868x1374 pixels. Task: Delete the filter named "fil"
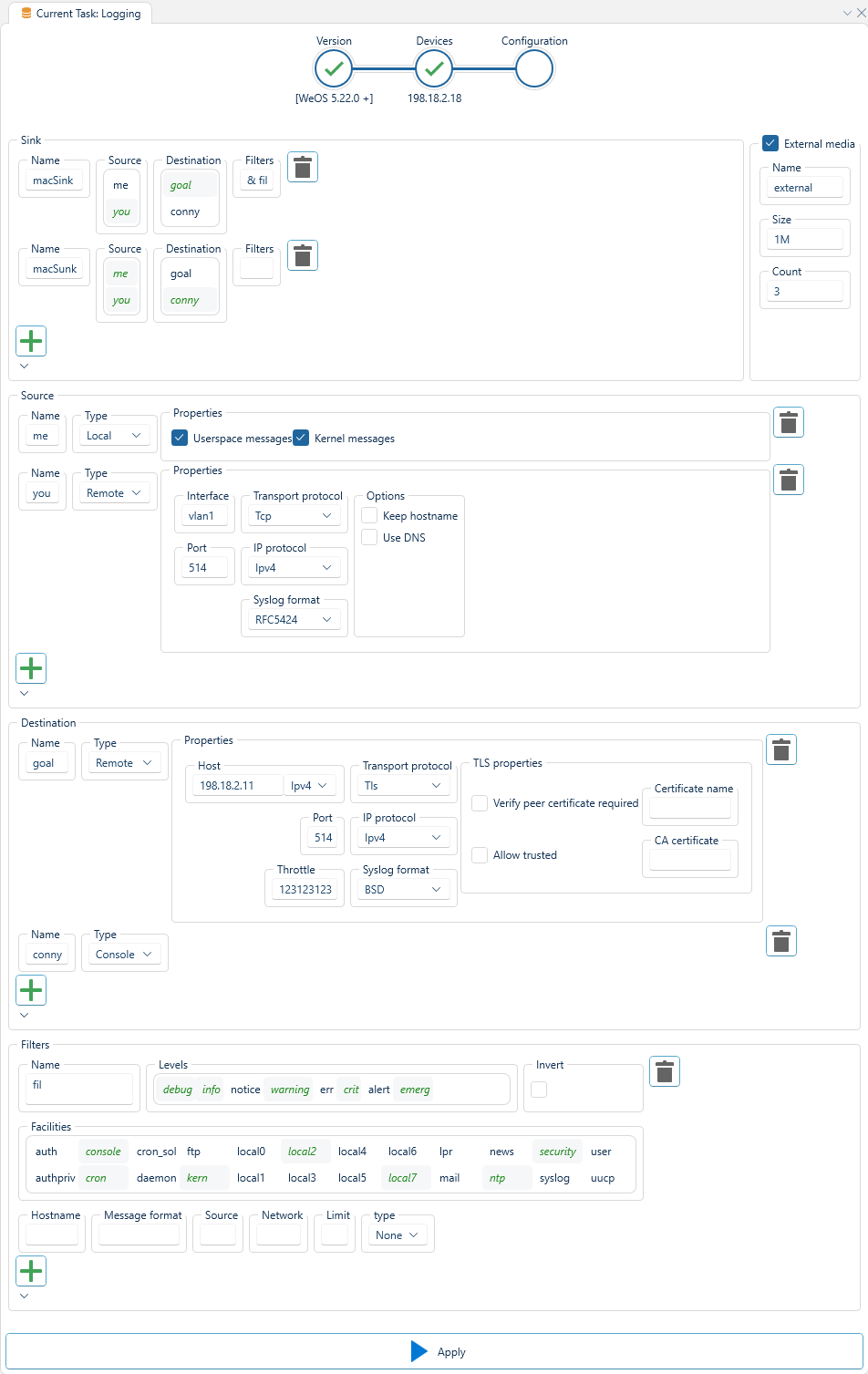(x=664, y=1070)
